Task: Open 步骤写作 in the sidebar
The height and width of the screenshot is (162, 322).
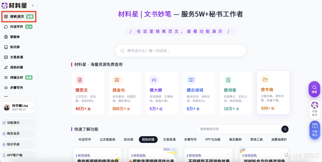Action: [x=19, y=88]
